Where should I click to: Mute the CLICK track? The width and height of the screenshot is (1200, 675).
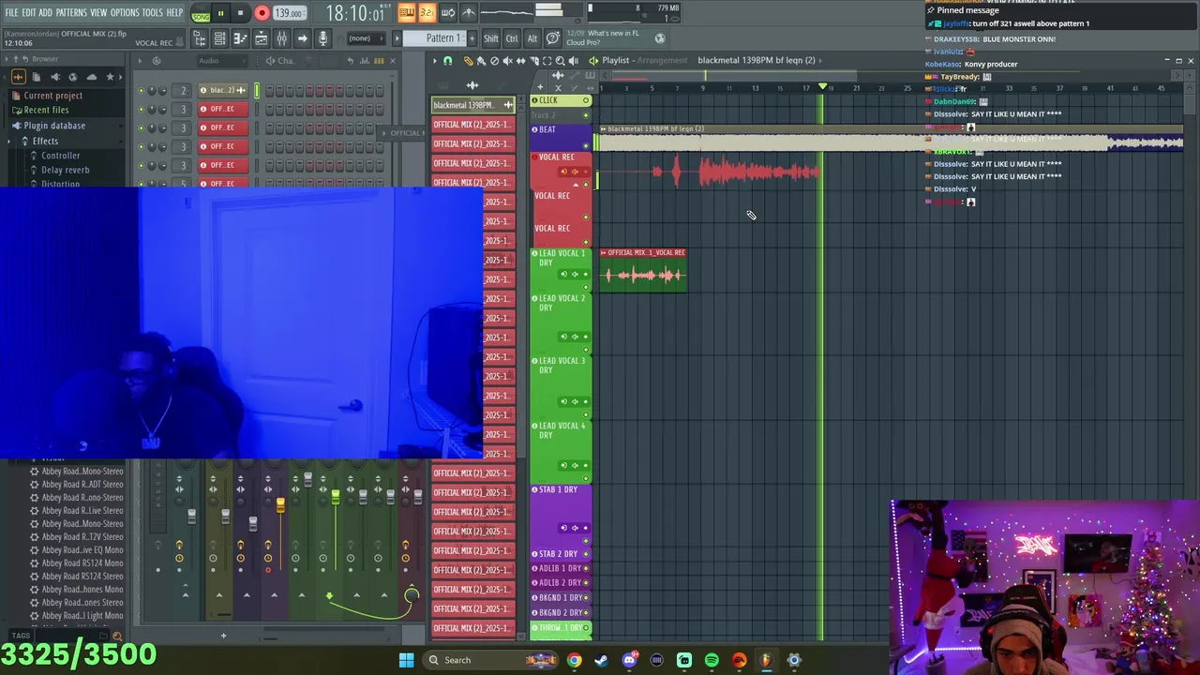[x=586, y=100]
